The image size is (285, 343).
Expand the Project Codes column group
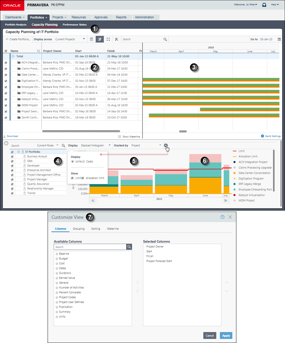click(x=57, y=297)
